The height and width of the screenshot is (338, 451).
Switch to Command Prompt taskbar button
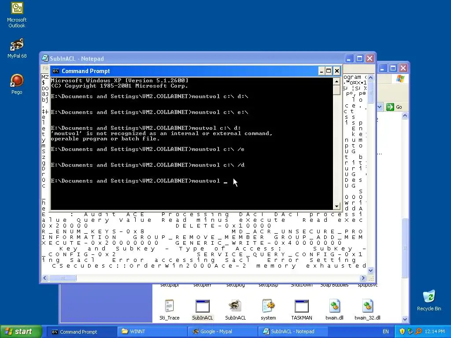coord(82,331)
